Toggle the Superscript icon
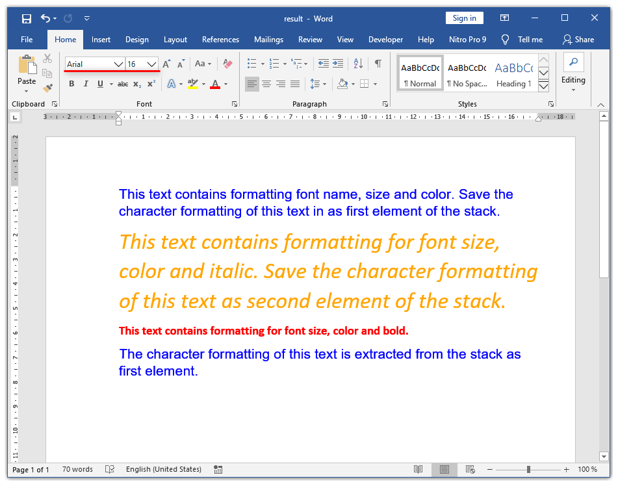 coord(151,84)
